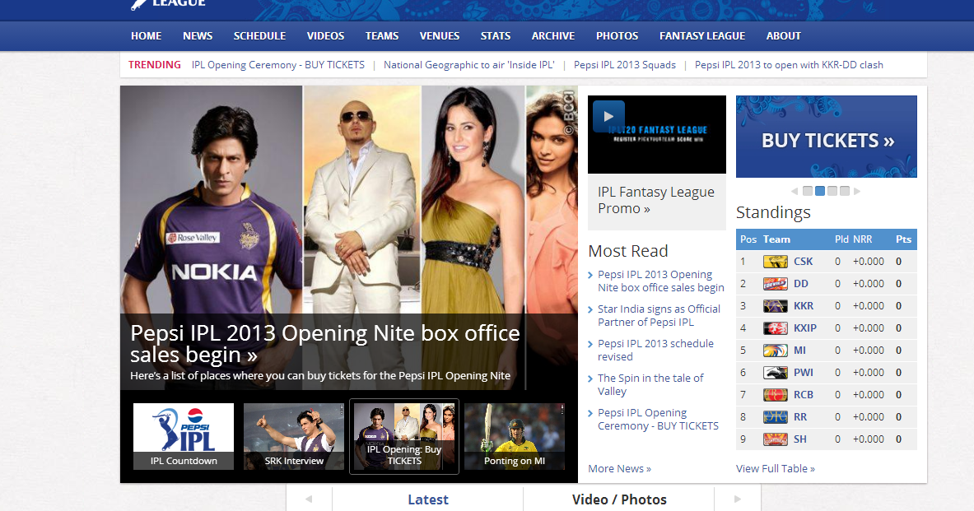Open trending link Pepsi IPL 2013 Squads

click(x=625, y=64)
